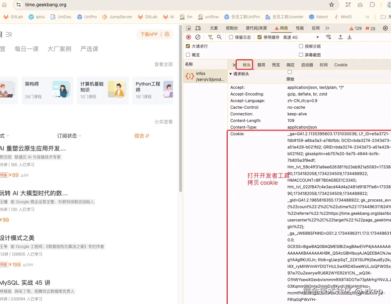The height and width of the screenshot is (304, 391).
Task: Switch to the 元素 DevTools tab
Action: pos(214,28)
